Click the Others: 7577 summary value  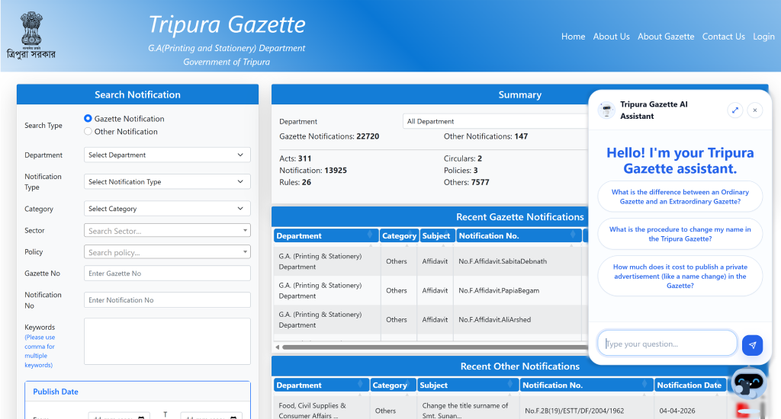(x=466, y=182)
